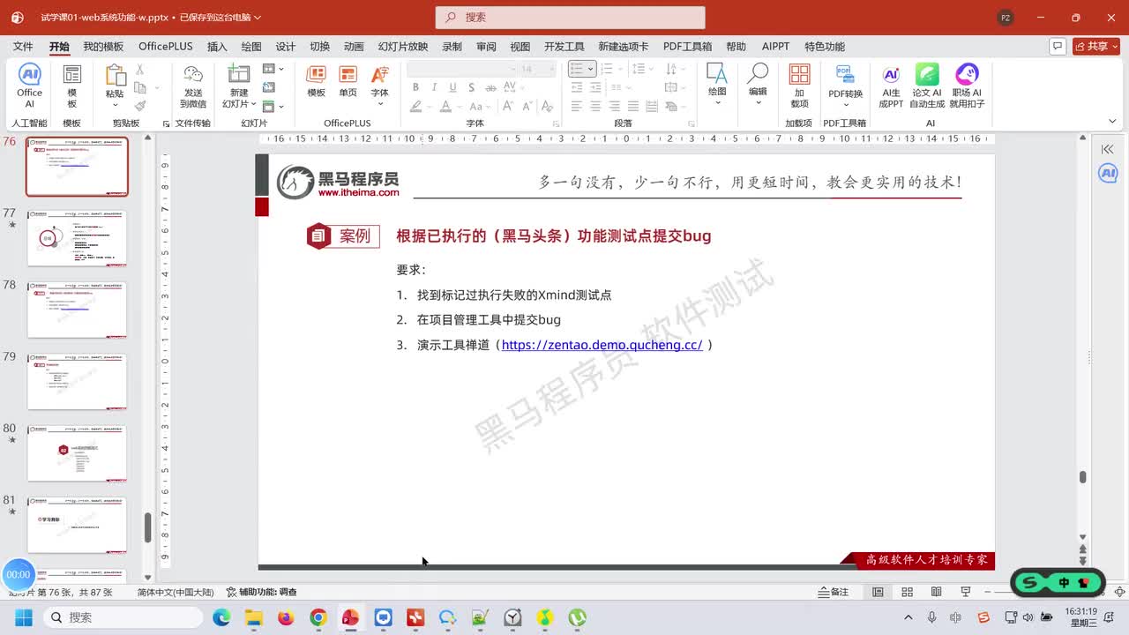Click the PDF转换 icon

tap(845, 74)
